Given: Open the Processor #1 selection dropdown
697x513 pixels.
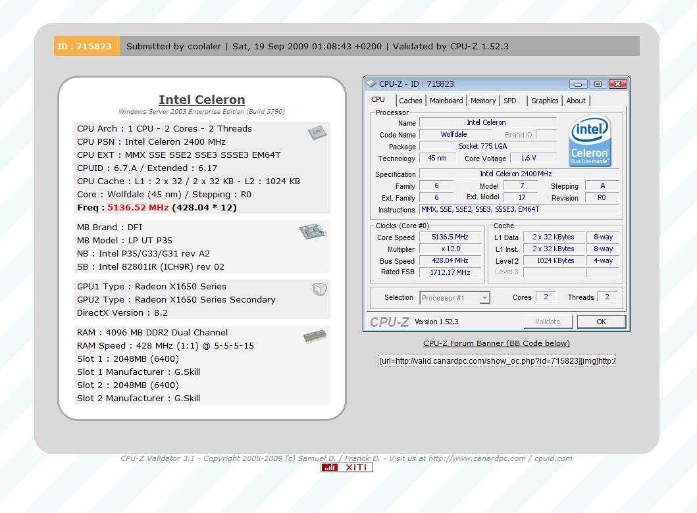Looking at the screenshot, I should click(x=455, y=298).
